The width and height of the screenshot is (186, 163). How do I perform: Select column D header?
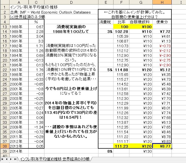coord(71,2)
